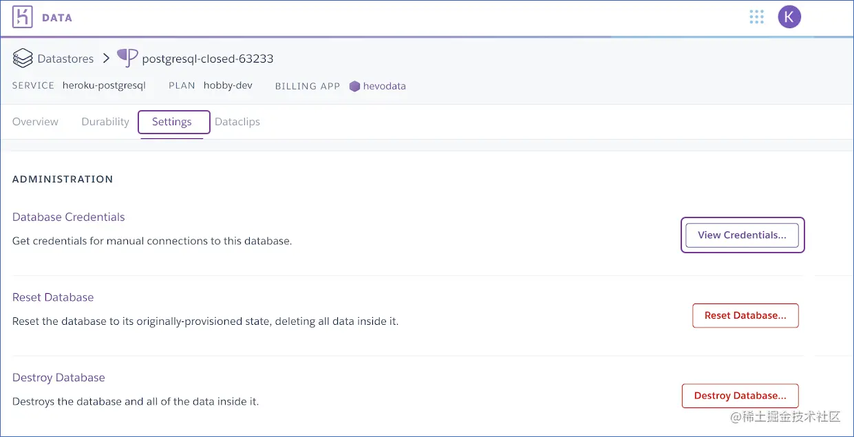Open the Datastores breadcrumb link

65,58
